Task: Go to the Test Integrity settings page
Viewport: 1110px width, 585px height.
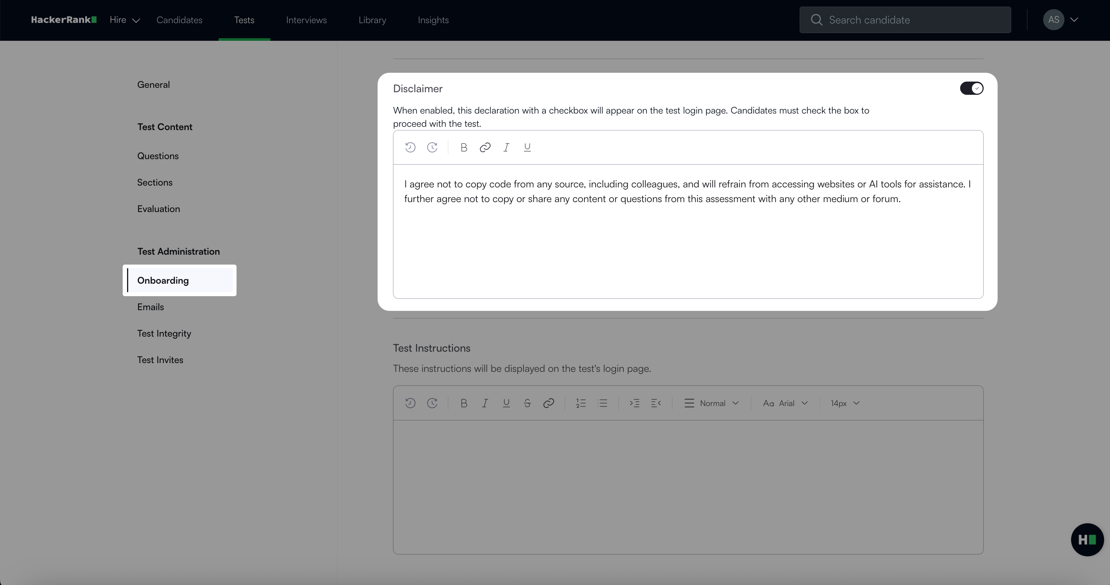Action: [x=164, y=333]
